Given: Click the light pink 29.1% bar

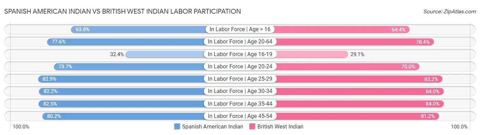Looking at the screenshot, I should [x=312, y=54].
